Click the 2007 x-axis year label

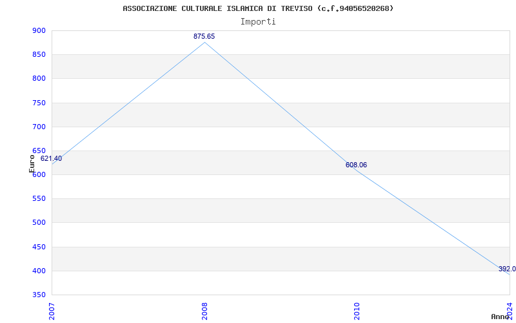52,311
